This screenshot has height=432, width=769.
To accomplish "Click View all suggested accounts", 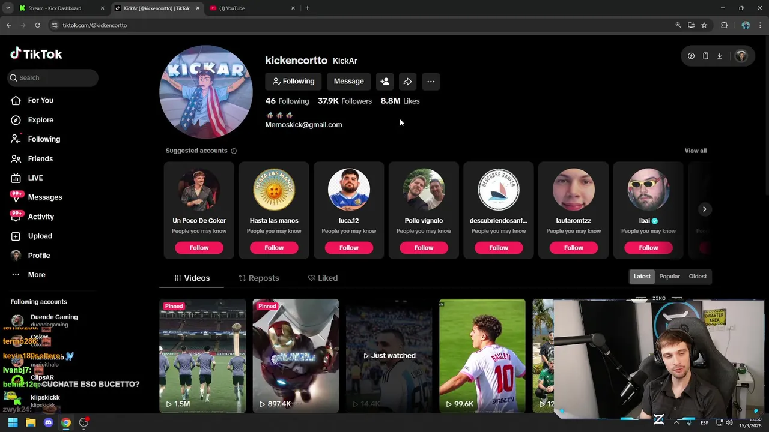I will pos(695,151).
